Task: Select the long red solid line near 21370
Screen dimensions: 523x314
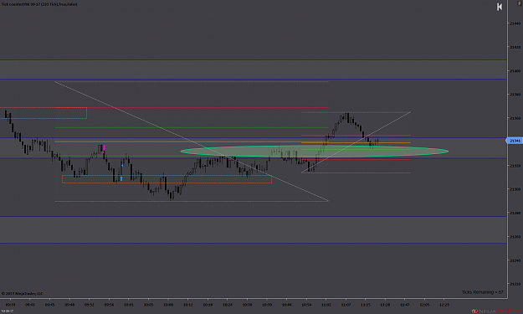Action: pos(192,107)
